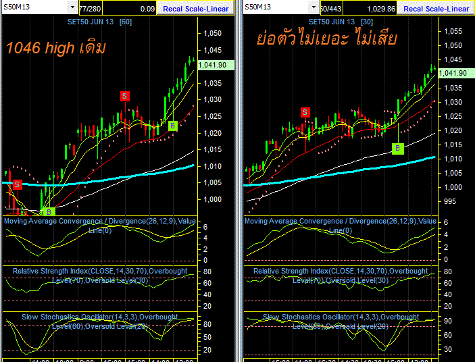Click Recal Scale-Linear button on left chart
This screenshot has width=475, height=362.
pos(195,9)
